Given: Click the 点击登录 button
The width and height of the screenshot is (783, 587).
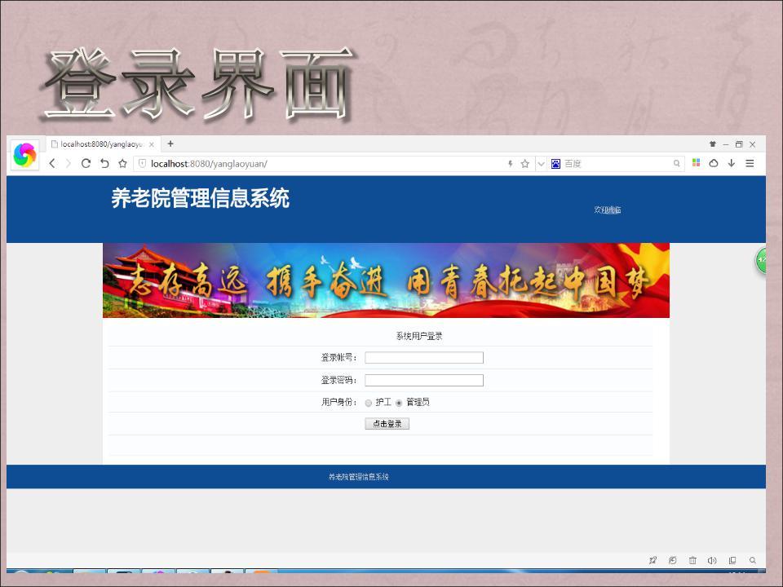Looking at the screenshot, I should tap(387, 424).
